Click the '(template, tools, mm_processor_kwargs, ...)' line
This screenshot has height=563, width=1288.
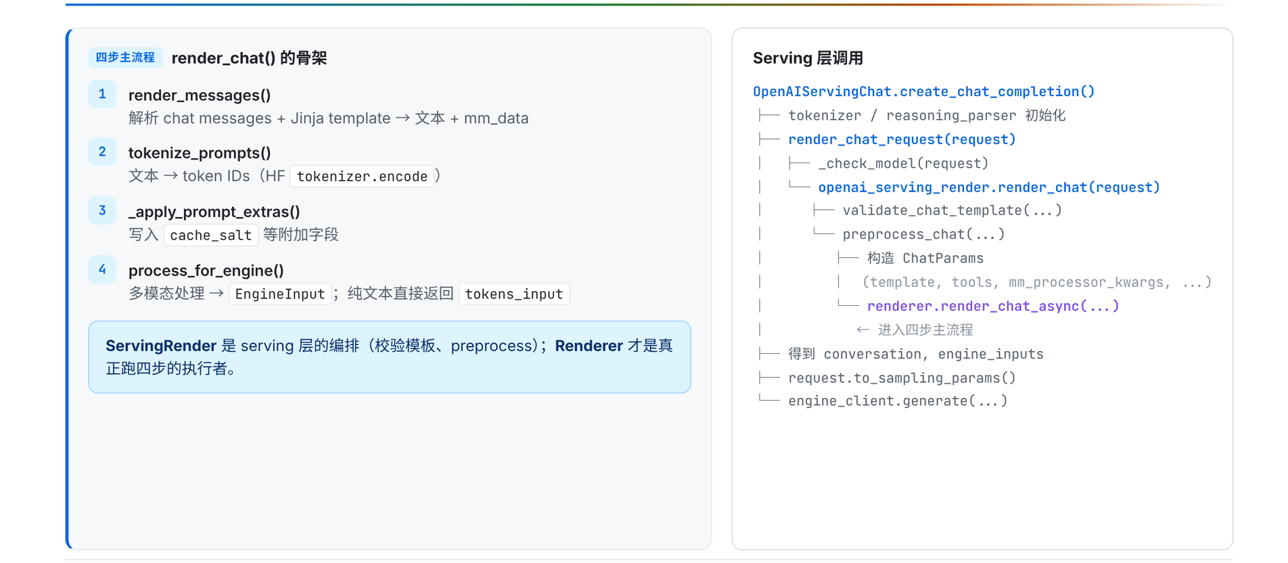1036,282
